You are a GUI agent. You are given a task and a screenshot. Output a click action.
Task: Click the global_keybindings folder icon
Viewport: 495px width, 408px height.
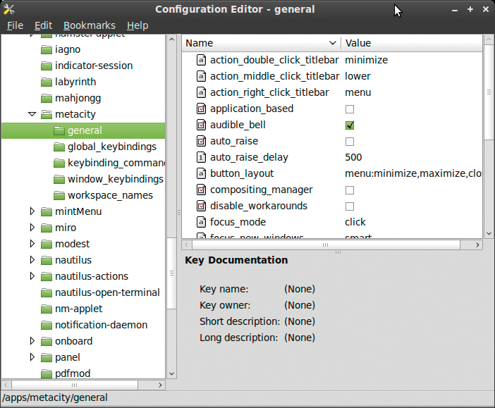click(x=59, y=147)
